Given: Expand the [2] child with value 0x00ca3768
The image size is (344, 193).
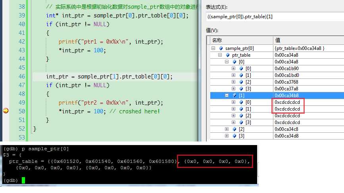Looking at the screenshot, I should click(x=233, y=82).
